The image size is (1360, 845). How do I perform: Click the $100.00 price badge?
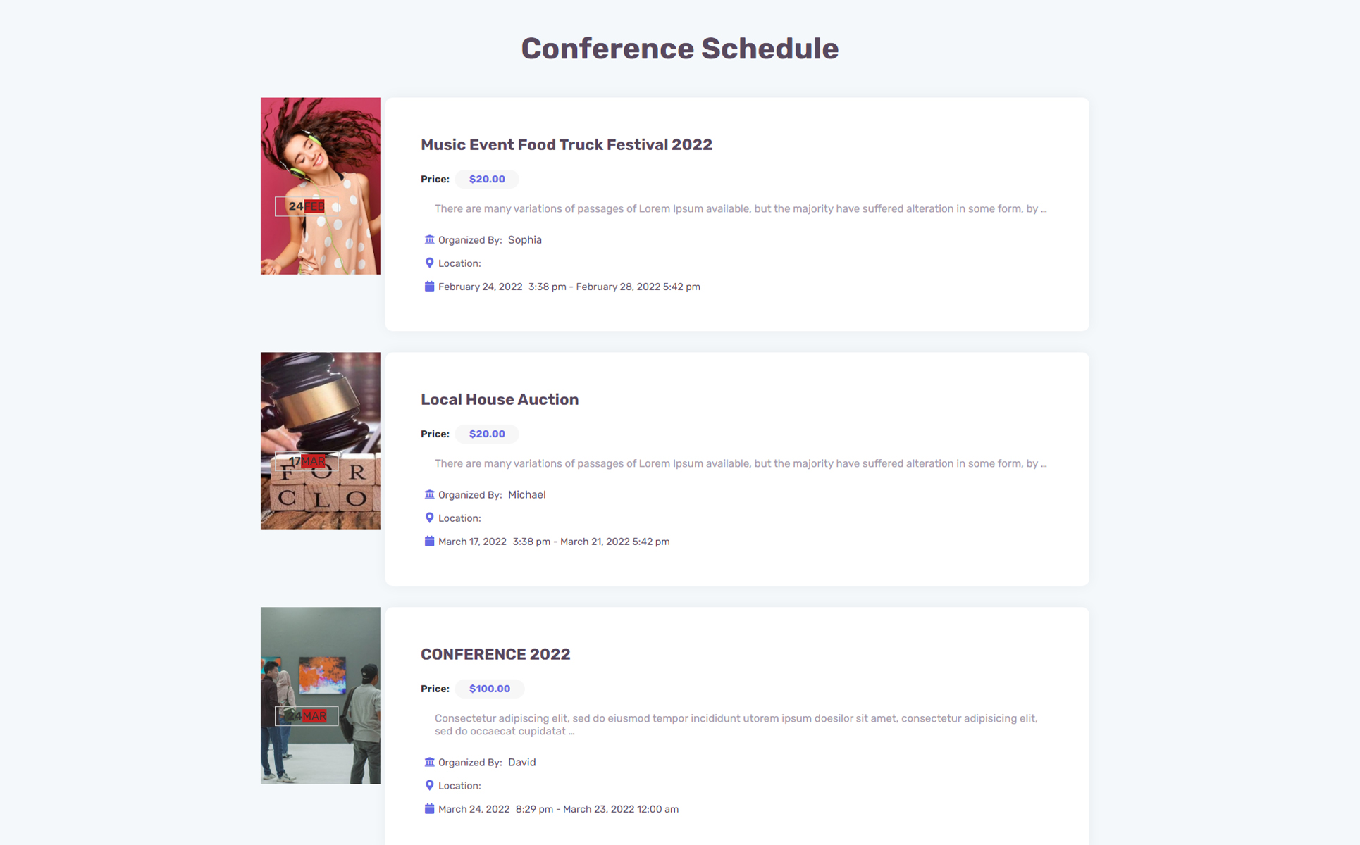pos(489,689)
